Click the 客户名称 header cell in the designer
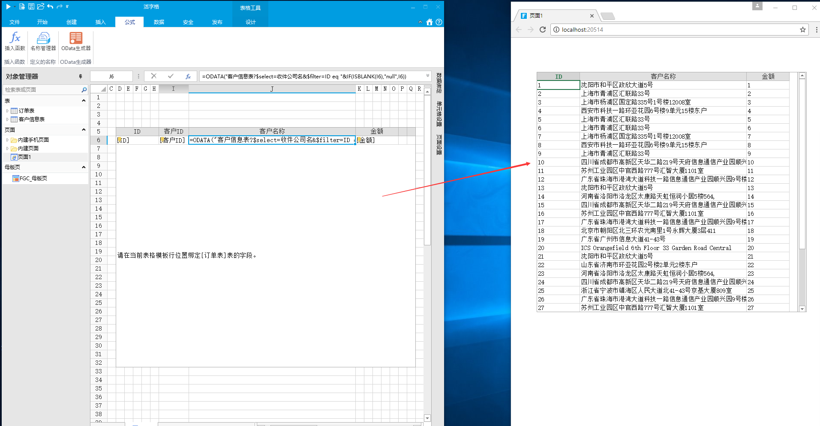This screenshot has width=820, height=426. (x=272, y=131)
